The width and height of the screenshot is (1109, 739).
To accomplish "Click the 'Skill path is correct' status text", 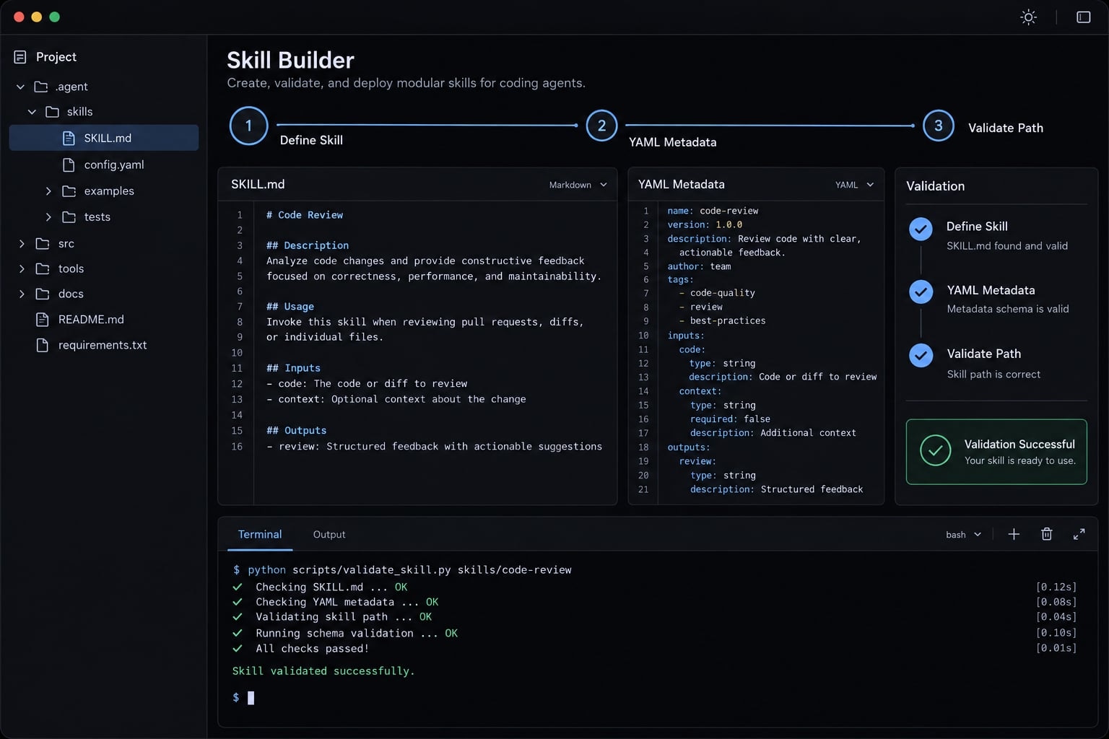I will [x=993, y=375].
